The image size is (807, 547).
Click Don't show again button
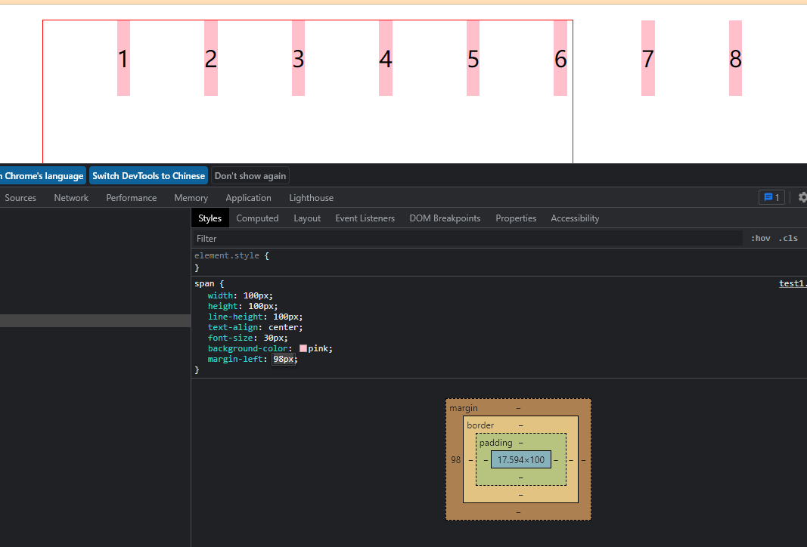(x=250, y=176)
